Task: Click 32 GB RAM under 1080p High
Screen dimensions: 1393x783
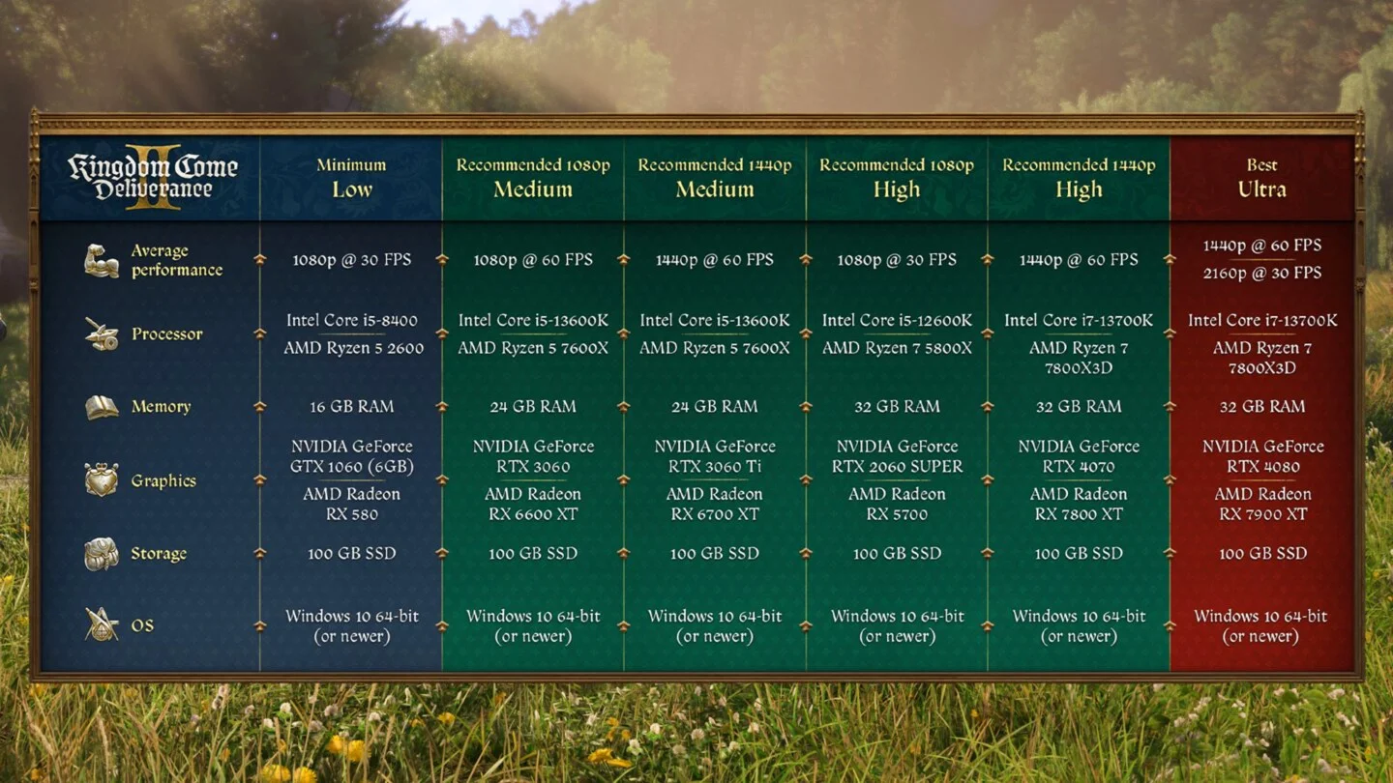Action: (897, 407)
